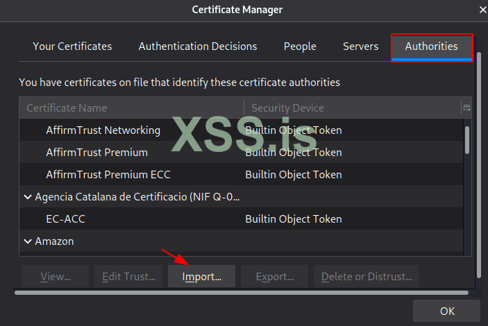The width and height of the screenshot is (488, 326).
Task: Click the Export... button
Action: [x=274, y=276]
